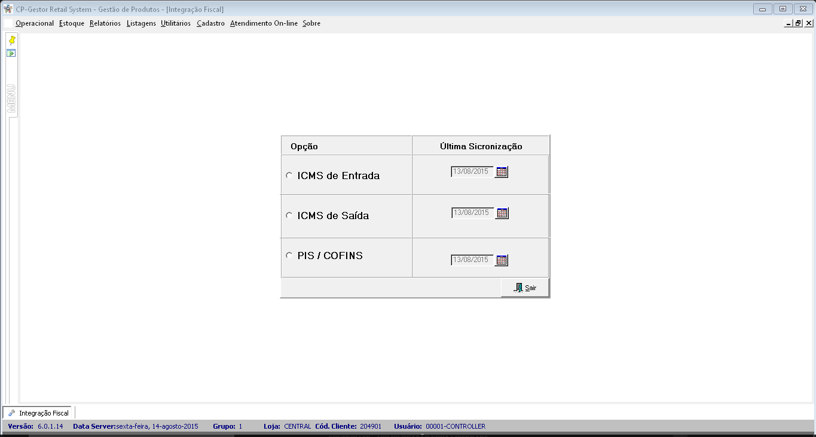Open the calendar for ICMS de Entrada date
Screen dimensions: 816x437
(x=502, y=172)
